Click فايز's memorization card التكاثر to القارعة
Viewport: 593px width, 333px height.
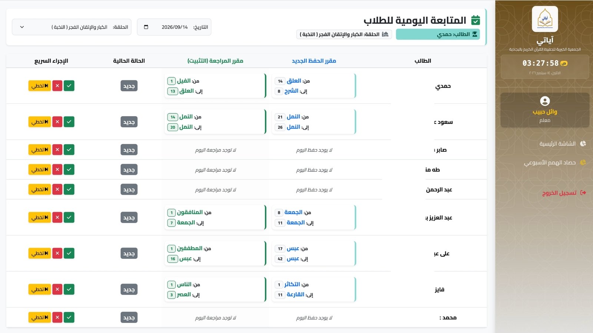click(x=314, y=289)
